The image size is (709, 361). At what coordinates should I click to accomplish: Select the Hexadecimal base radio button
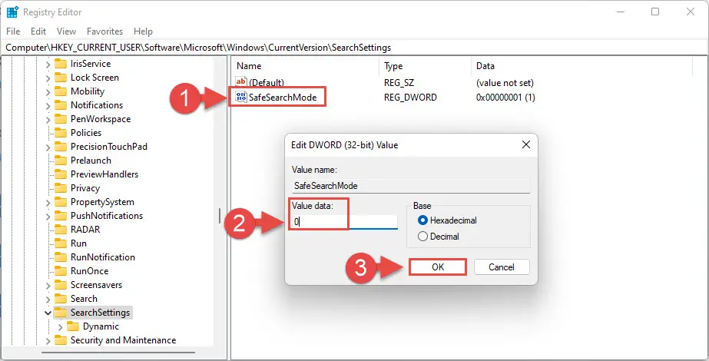[x=422, y=220]
